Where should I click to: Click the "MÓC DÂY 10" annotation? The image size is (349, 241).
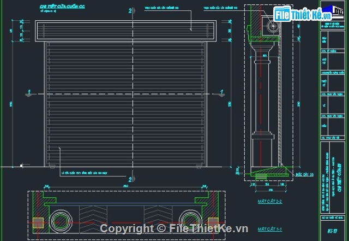[x=305, y=174]
